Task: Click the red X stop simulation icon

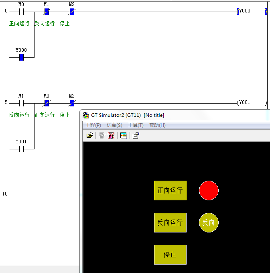Action: tap(111, 136)
